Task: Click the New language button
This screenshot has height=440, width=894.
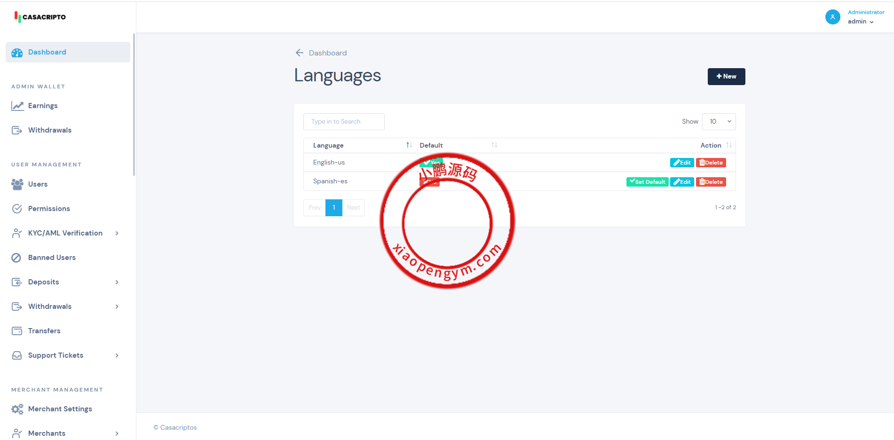Action: [726, 77]
